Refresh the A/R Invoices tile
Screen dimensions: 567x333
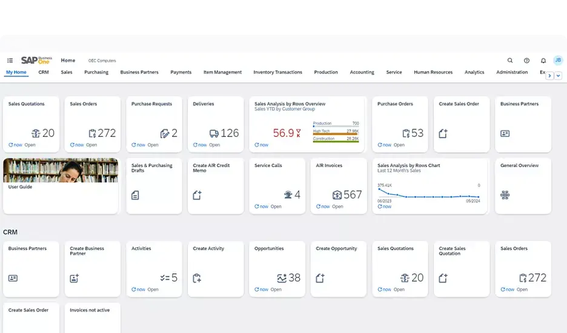[x=319, y=206]
